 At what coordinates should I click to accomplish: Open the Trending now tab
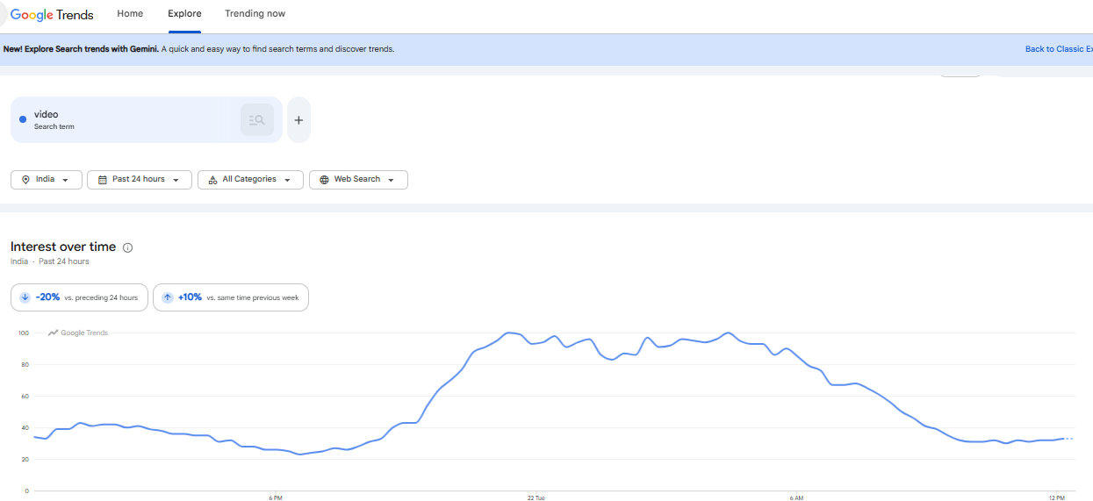pyautogui.click(x=255, y=14)
